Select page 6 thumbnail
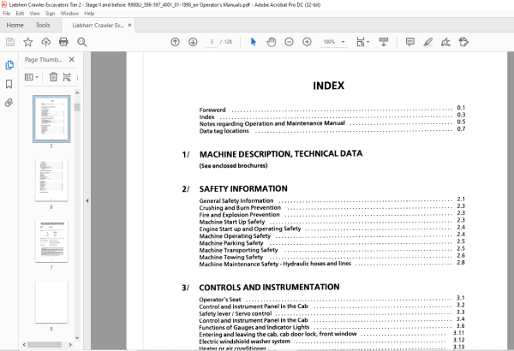 pos(51,180)
